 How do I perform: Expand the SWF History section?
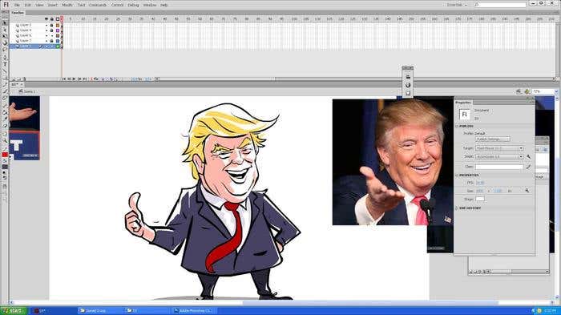(x=457, y=208)
